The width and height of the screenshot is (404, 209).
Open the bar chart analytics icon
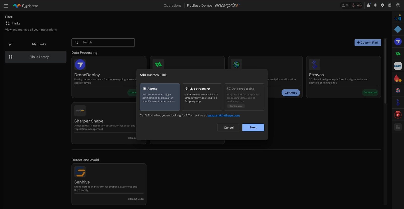[x=369, y=5]
